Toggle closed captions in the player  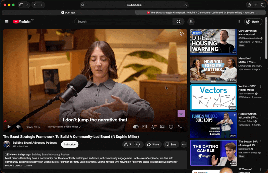145,127
